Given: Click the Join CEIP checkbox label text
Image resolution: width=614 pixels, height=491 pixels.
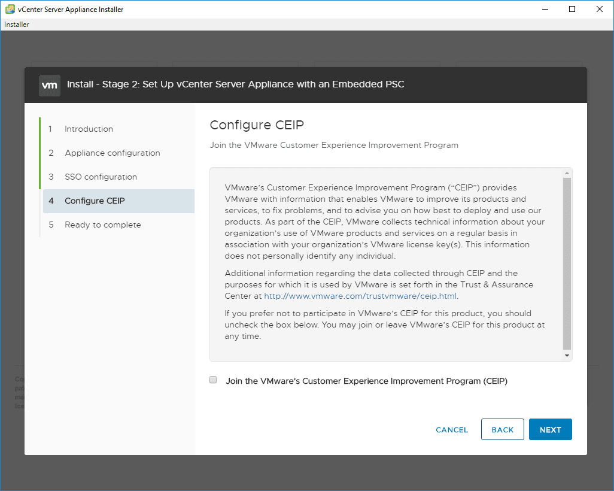Looking at the screenshot, I should coord(366,381).
